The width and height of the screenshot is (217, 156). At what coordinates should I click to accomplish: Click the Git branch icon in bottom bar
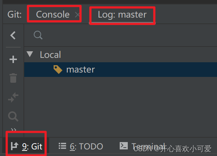click(15, 146)
